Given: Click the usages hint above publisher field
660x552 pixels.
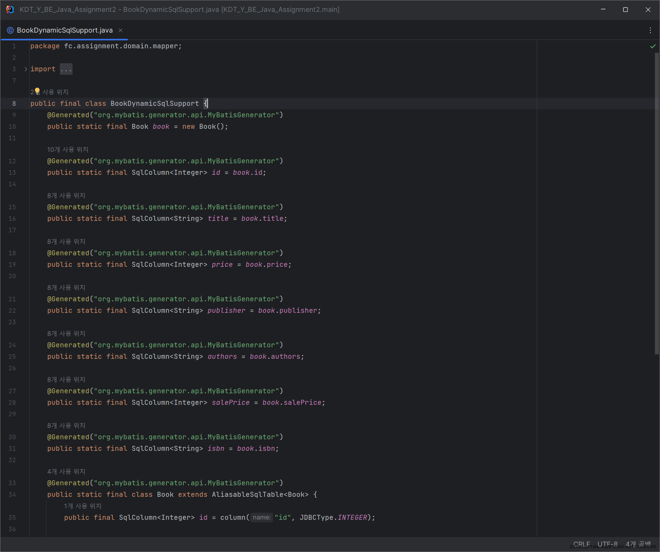Looking at the screenshot, I should click(x=66, y=287).
